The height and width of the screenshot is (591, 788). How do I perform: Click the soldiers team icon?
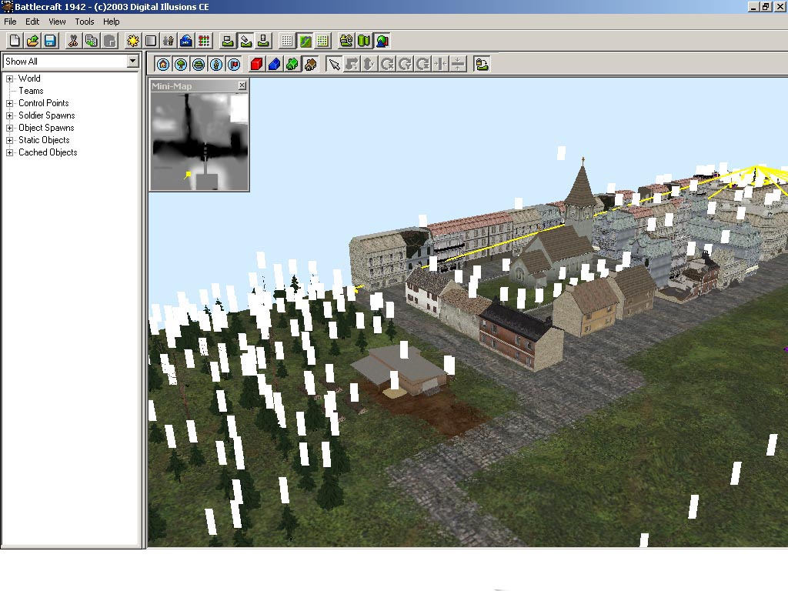click(169, 41)
